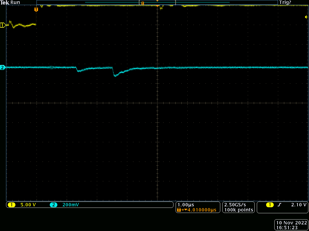This screenshot has width=309, height=231.
Task: Click the Tek logo in the corner
Action: coord(5,2)
